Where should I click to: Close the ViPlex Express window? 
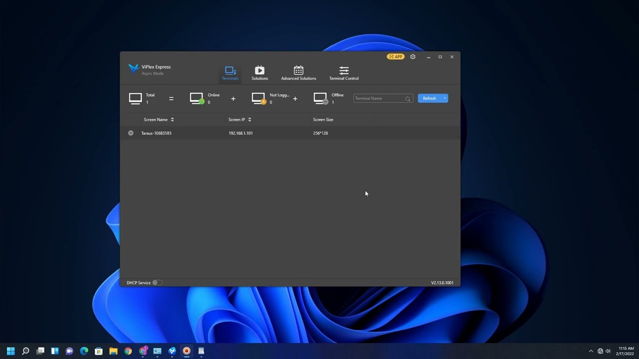pyautogui.click(x=452, y=57)
